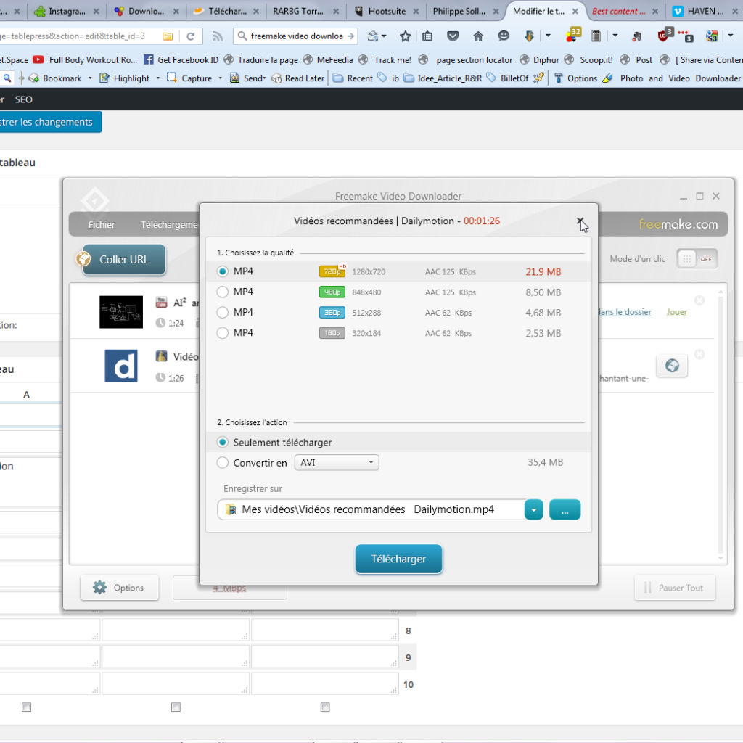Open the bookmarks list icon in toolbar

click(427, 36)
